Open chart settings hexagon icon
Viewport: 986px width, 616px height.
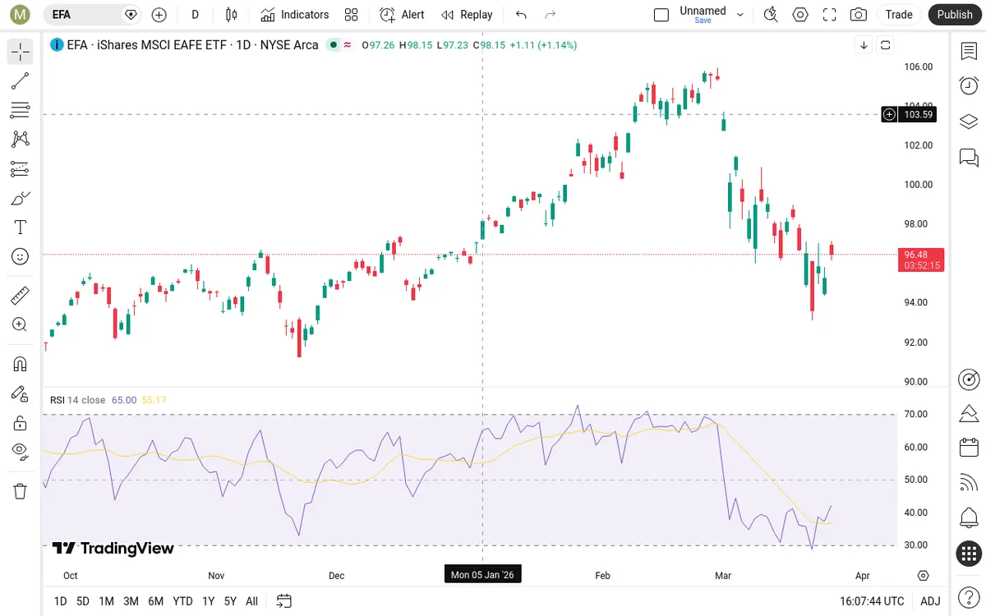click(x=800, y=15)
